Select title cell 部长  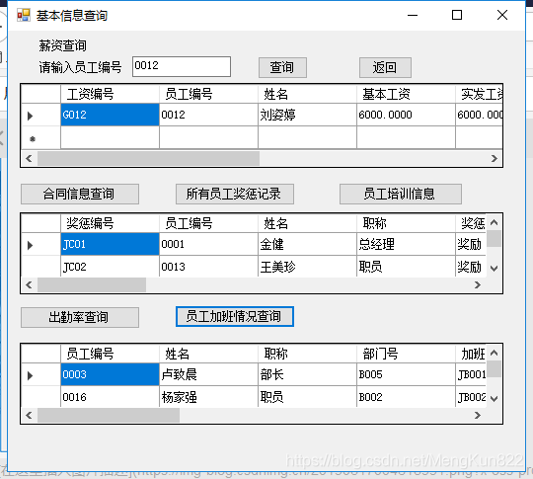point(307,374)
